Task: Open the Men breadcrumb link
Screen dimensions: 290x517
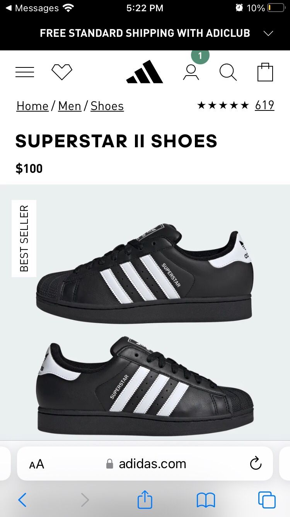Action: coord(70,106)
